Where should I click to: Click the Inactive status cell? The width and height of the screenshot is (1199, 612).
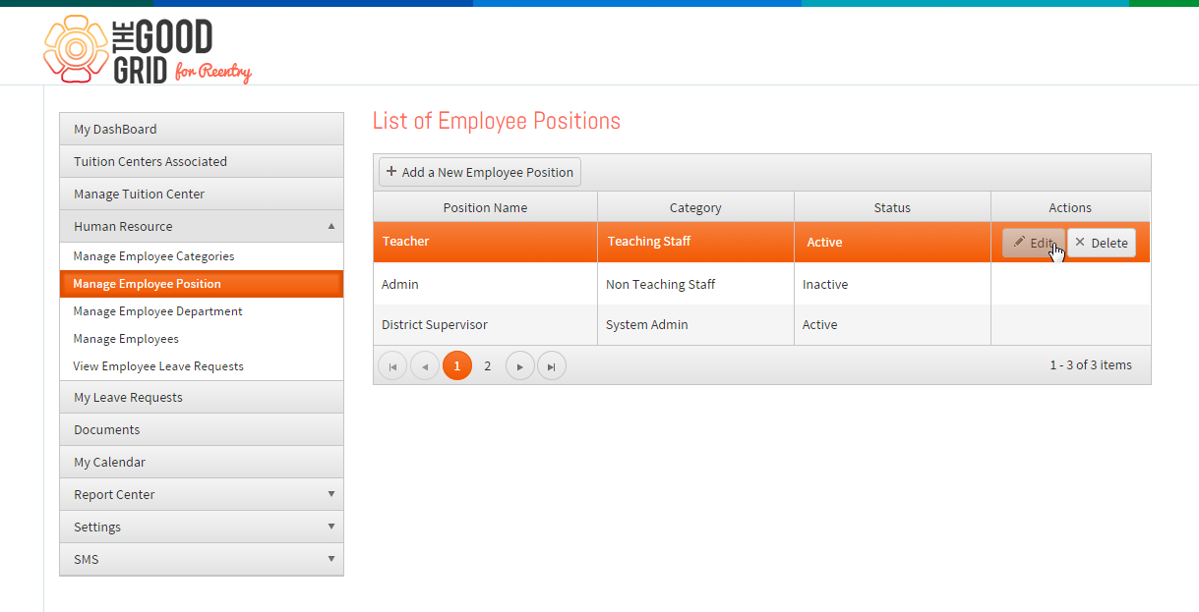pos(892,284)
